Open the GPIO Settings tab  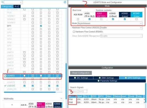click(132, 78)
